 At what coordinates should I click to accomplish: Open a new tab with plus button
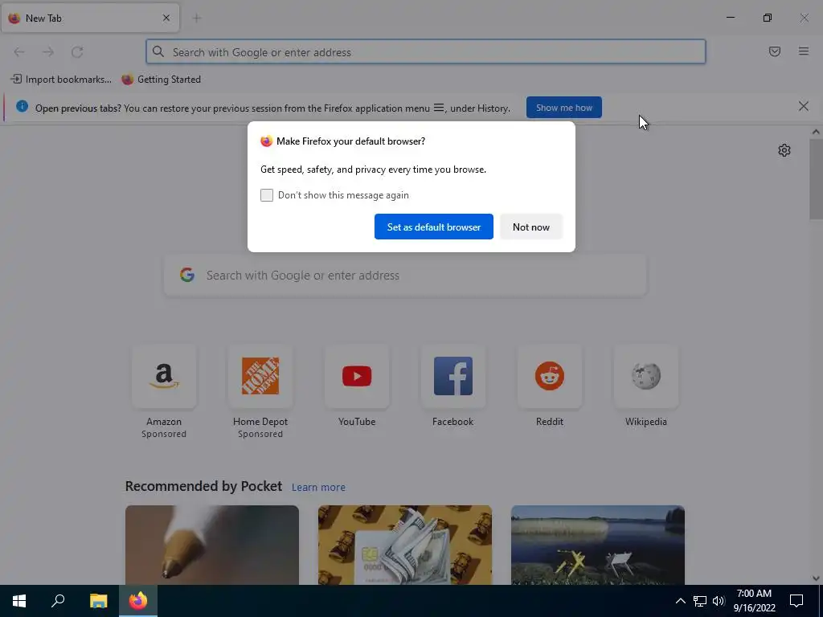197,18
